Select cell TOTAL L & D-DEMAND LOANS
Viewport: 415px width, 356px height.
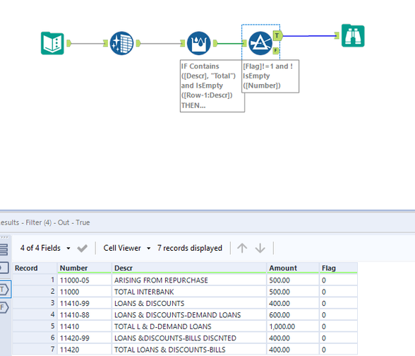coord(189,326)
